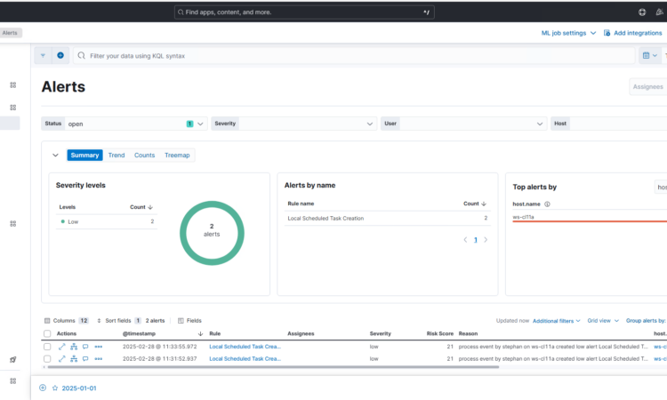The width and height of the screenshot is (667, 400).
Task: Collapse the summary charts panel chevron
Action: pyautogui.click(x=55, y=156)
